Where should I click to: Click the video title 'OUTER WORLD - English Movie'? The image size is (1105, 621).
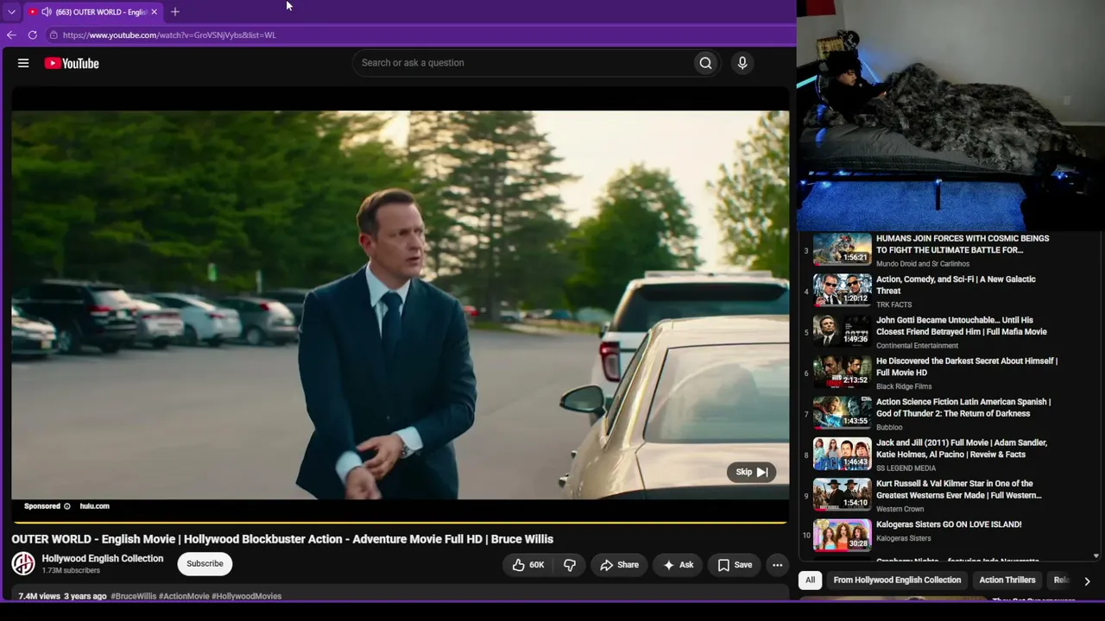point(282,539)
